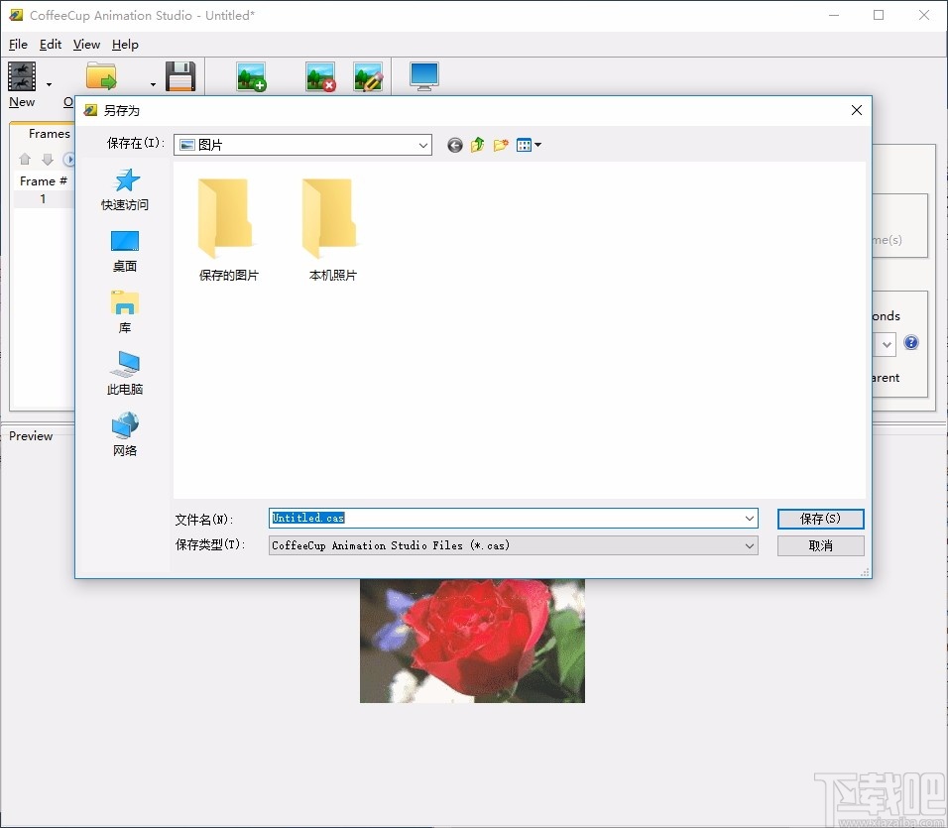
Task: Click the Preview monitor toolbar icon
Action: [x=424, y=76]
